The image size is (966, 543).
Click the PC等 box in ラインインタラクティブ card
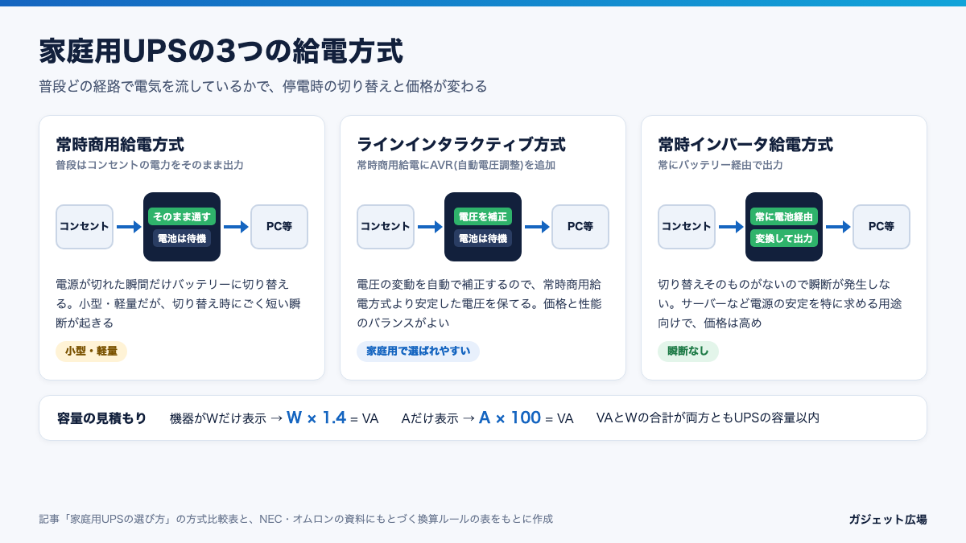point(580,227)
